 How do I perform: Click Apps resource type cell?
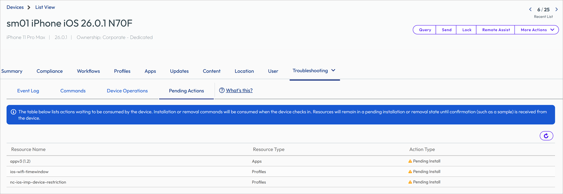coord(257,161)
